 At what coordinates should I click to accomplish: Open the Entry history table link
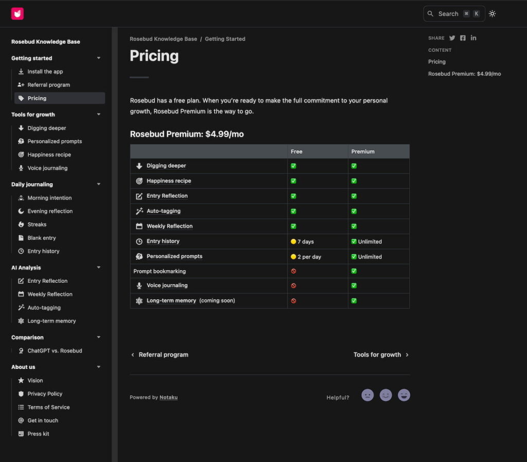(x=163, y=241)
